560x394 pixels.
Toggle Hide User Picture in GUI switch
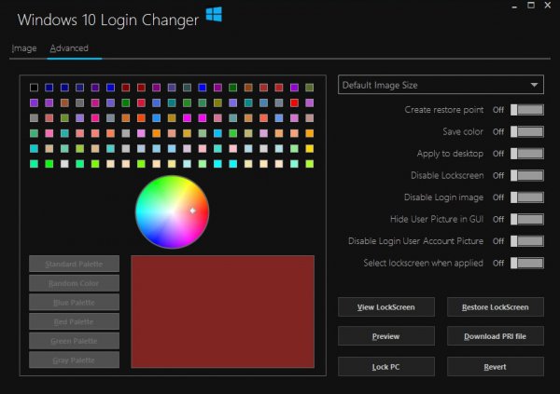click(x=526, y=219)
